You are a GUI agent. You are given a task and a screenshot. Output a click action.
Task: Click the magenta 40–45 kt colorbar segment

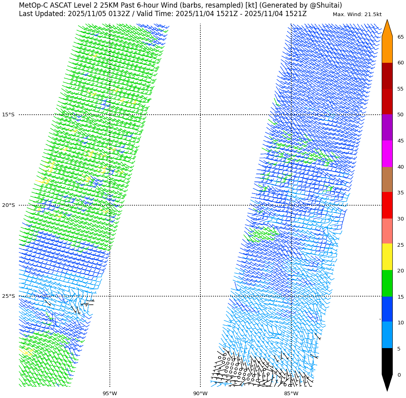(387, 154)
